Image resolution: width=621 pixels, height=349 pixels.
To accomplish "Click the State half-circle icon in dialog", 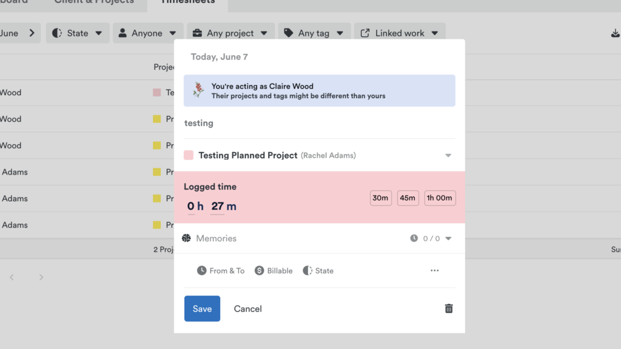I will 307,271.
